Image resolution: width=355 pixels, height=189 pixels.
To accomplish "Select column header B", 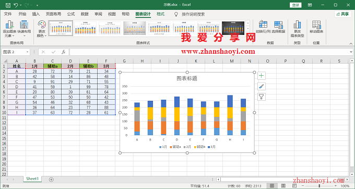I will pos(34,61).
